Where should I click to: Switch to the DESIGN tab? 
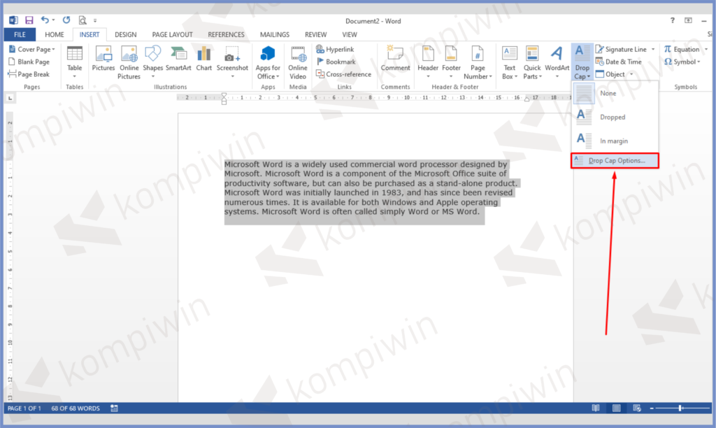pyautogui.click(x=125, y=34)
